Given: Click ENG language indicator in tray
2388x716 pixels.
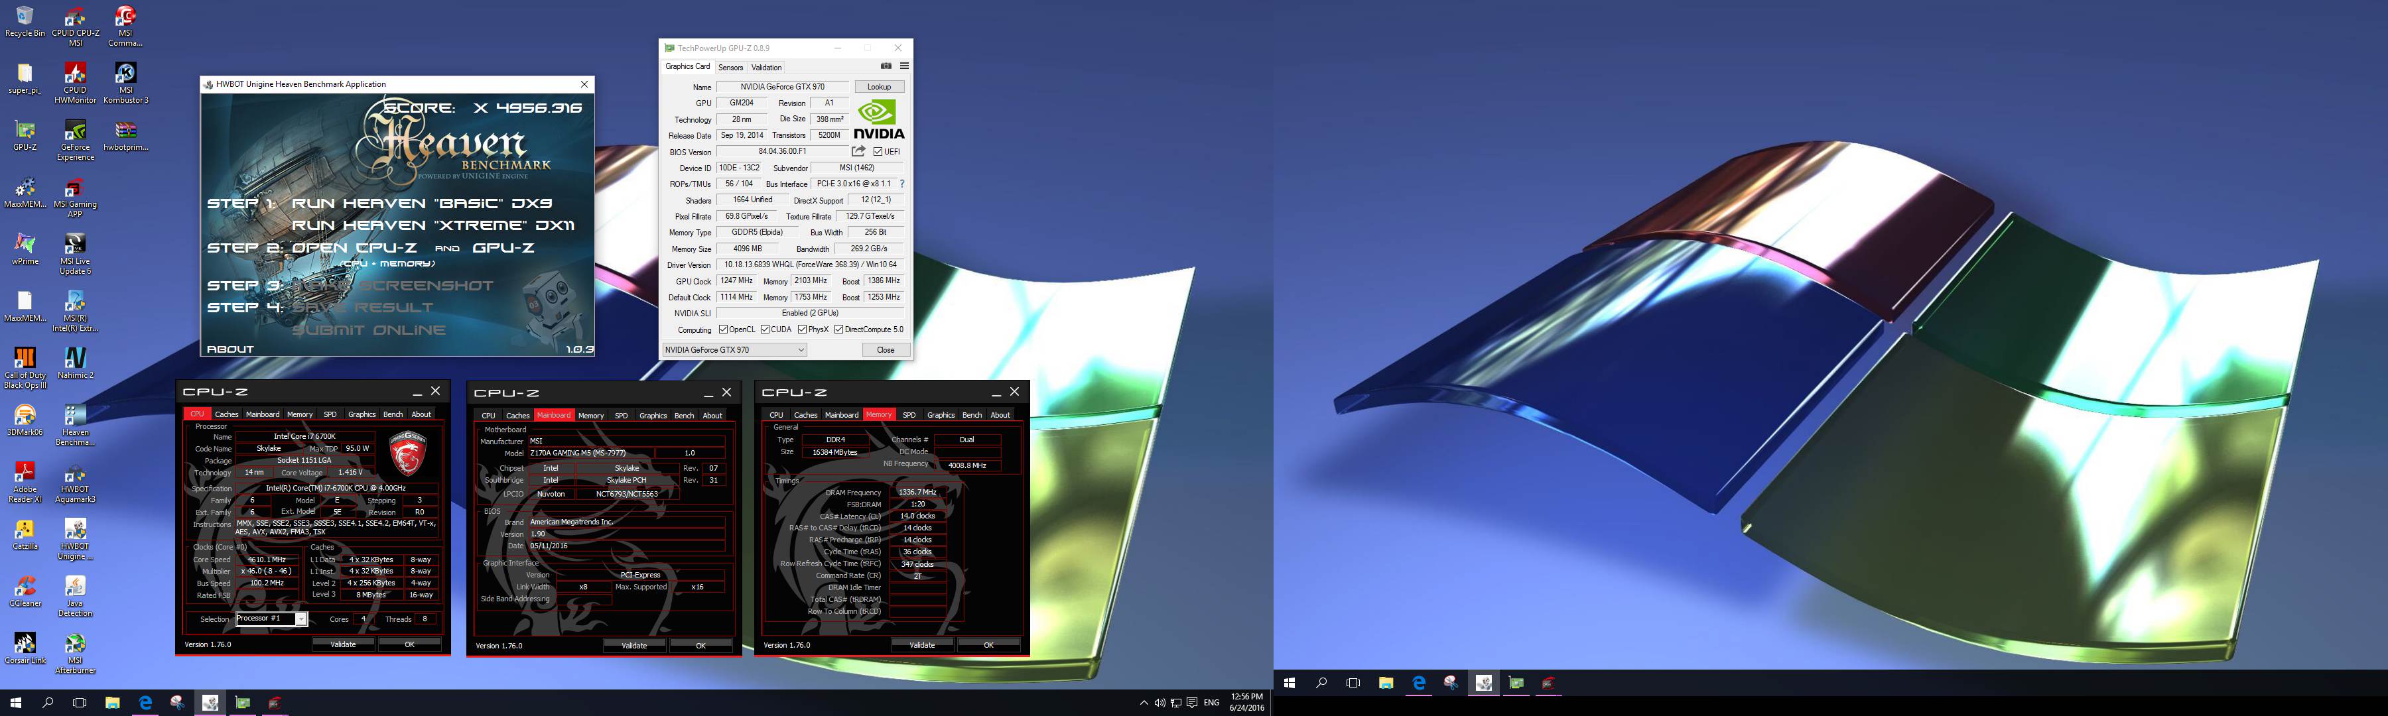Looking at the screenshot, I should (x=1211, y=703).
